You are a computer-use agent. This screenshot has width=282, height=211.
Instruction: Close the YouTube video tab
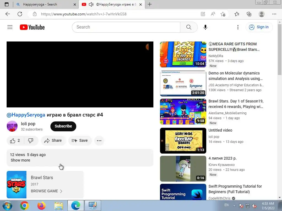(141, 4)
